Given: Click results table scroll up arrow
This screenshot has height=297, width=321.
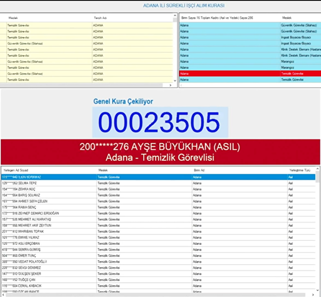Looking at the screenshot, I should coord(317,169).
